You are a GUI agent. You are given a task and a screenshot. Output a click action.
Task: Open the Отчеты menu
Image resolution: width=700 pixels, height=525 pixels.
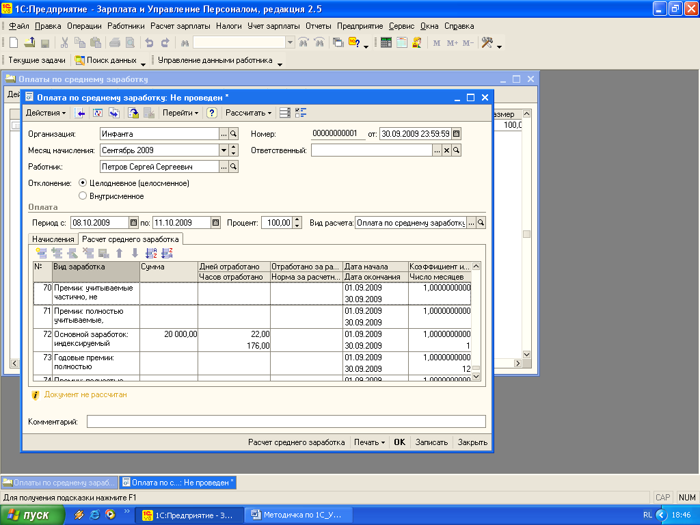pos(319,26)
